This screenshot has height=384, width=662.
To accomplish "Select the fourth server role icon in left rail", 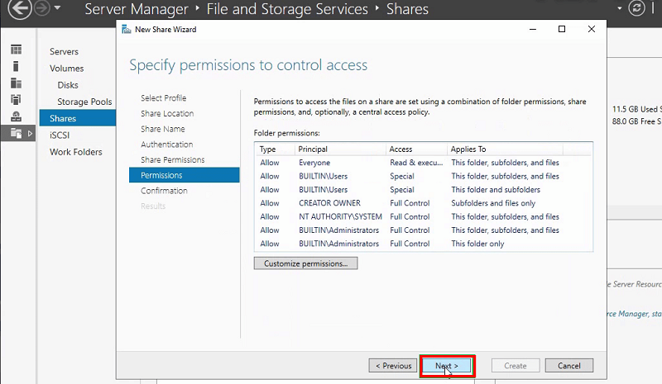I will [x=16, y=99].
